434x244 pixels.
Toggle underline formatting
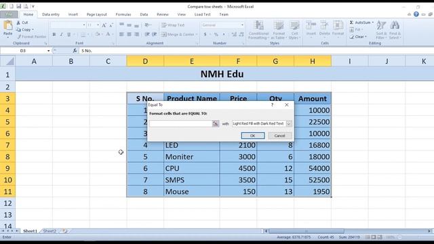[x=68, y=35]
